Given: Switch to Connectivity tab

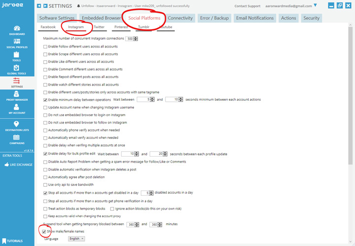Looking at the screenshot, I should pos(180,18).
